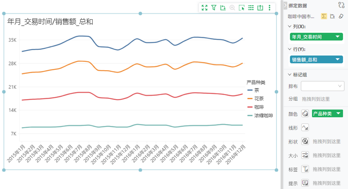This screenshot has height=189, width=348.
Task: Click the 7K y-axis label
Action: 14,134
